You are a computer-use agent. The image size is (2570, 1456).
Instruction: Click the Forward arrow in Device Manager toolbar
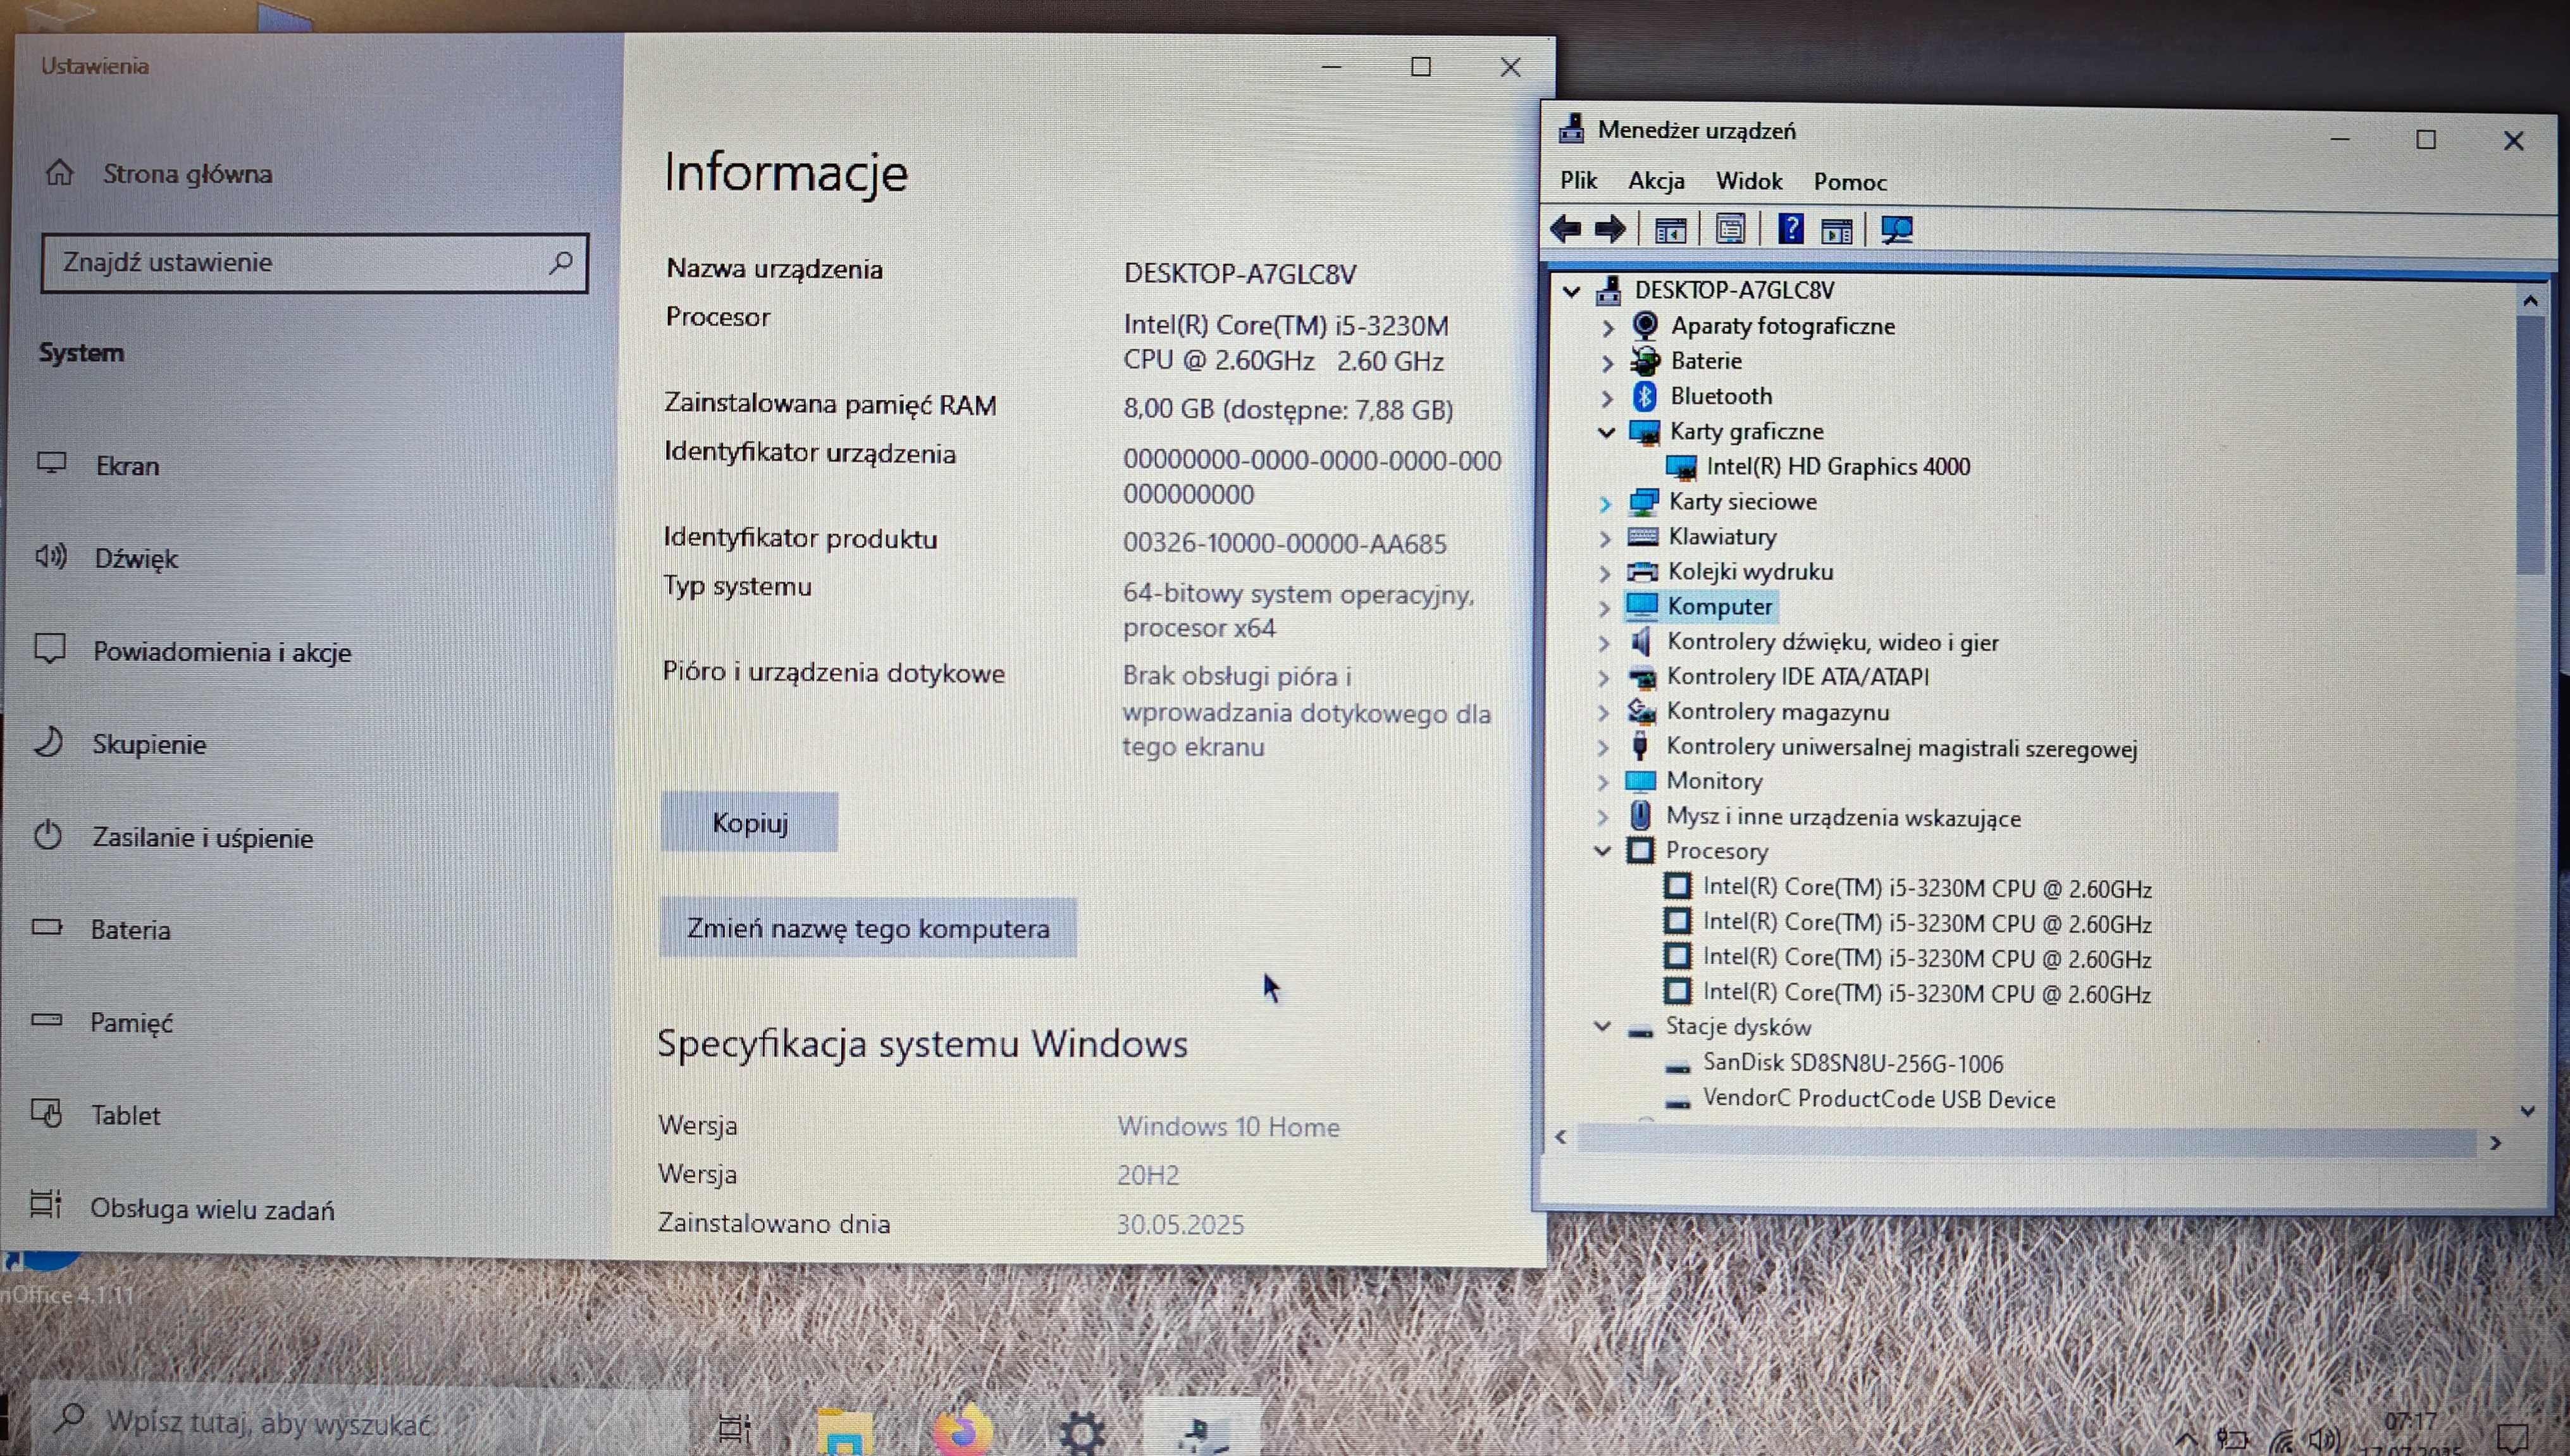tap(1610, 230)
